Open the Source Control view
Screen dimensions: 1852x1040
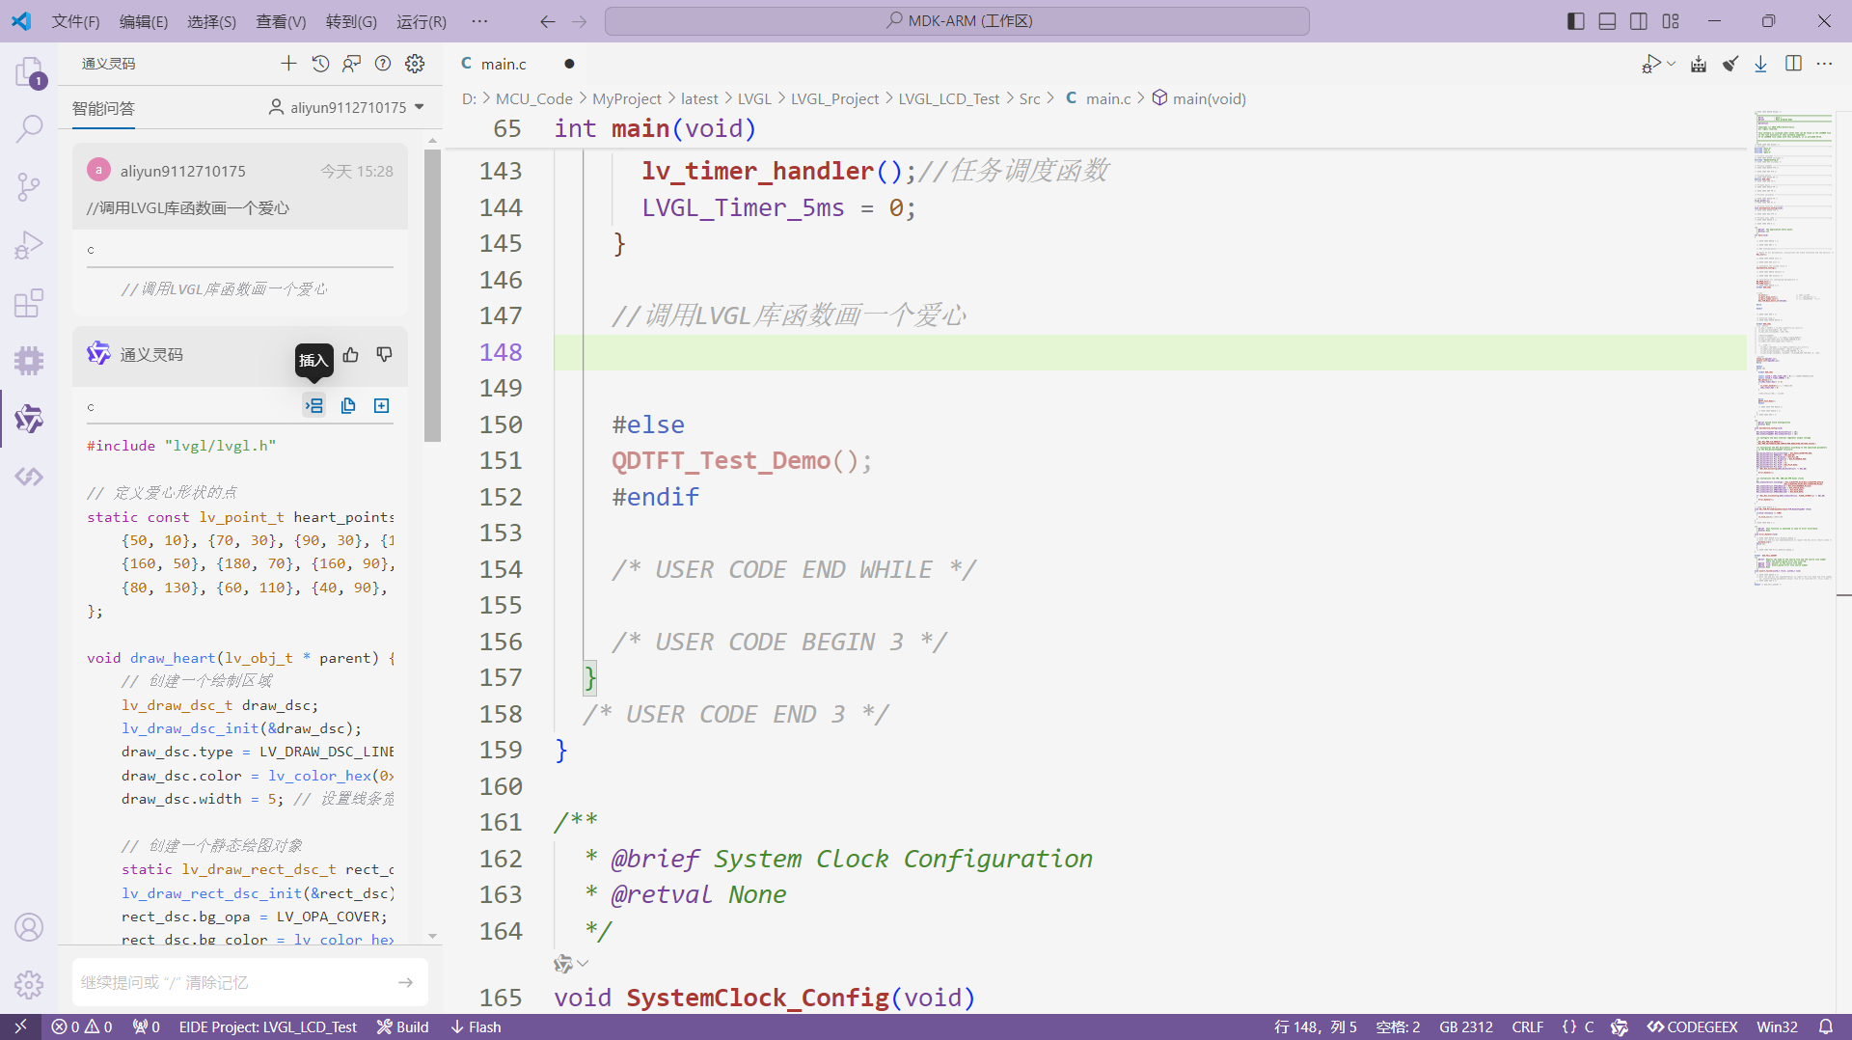click(x=29, y=186)
